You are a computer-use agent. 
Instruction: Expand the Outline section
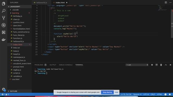pos(19,91)
